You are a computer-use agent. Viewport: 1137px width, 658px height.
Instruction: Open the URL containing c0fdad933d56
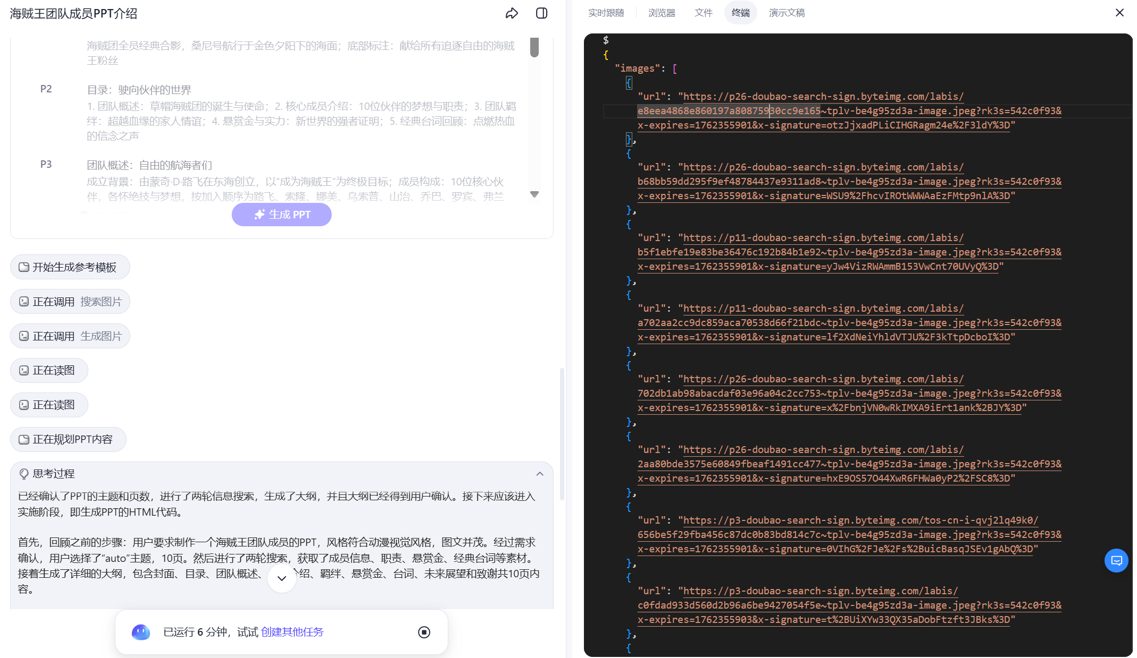(849, 605)
